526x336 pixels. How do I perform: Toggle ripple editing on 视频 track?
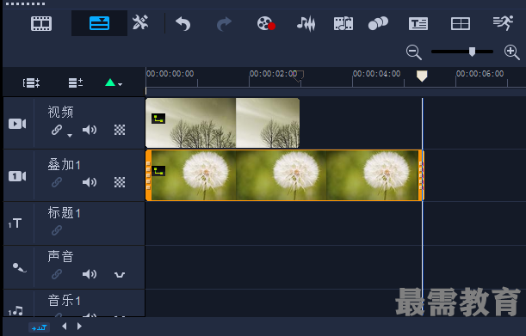tap(57, 130)
